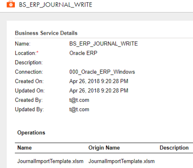Click the Name value BS_ERP_JOURNAL_WRITE
This screenshot has height=168, width=193.
(104, 43)
